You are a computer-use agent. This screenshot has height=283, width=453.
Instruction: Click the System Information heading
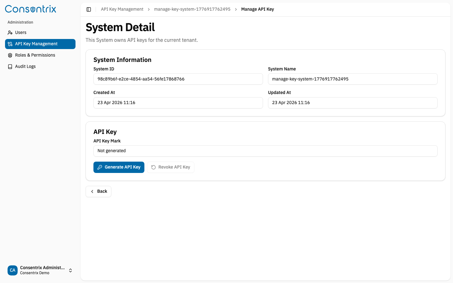click(122, 60)
